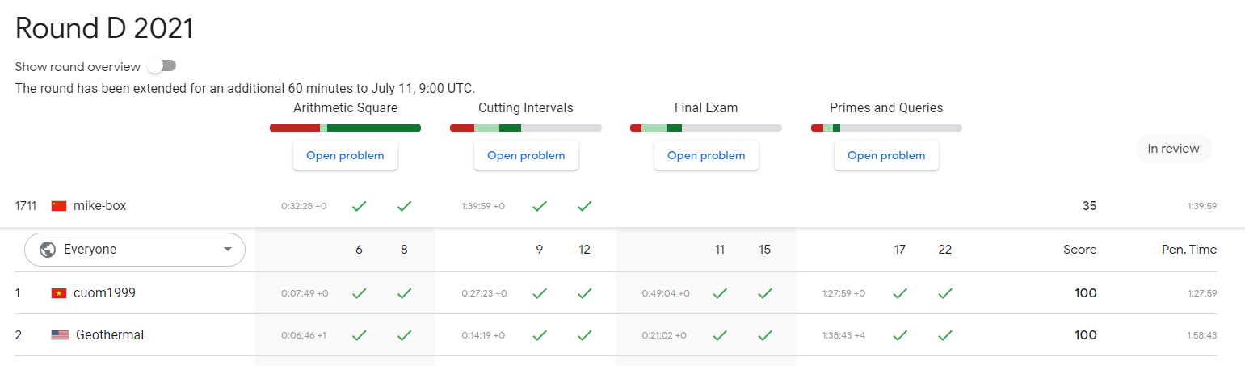Click the Primes and Queries progress bar
Screen dimensions: 1245x366
pyautogui.click(x=886, y=128)
